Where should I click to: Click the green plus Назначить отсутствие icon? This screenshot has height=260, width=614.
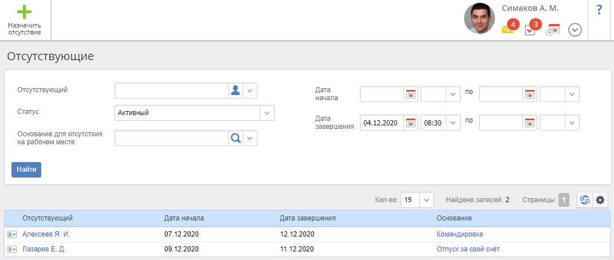pyautogui.click(x=24, y=12)
